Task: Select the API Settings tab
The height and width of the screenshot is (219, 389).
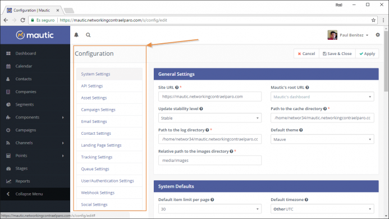Action: (x=109, y=86)
